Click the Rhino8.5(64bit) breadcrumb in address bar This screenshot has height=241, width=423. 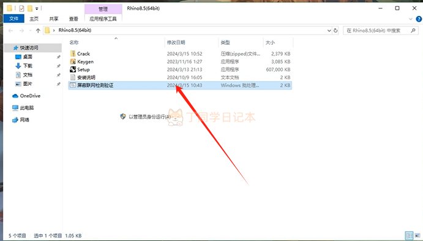tap(75, 30)
